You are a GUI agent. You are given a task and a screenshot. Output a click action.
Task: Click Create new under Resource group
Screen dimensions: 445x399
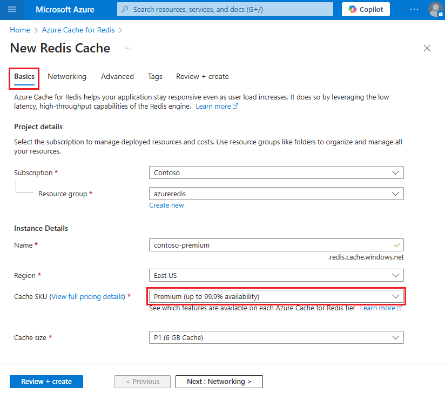coord(166,205)
